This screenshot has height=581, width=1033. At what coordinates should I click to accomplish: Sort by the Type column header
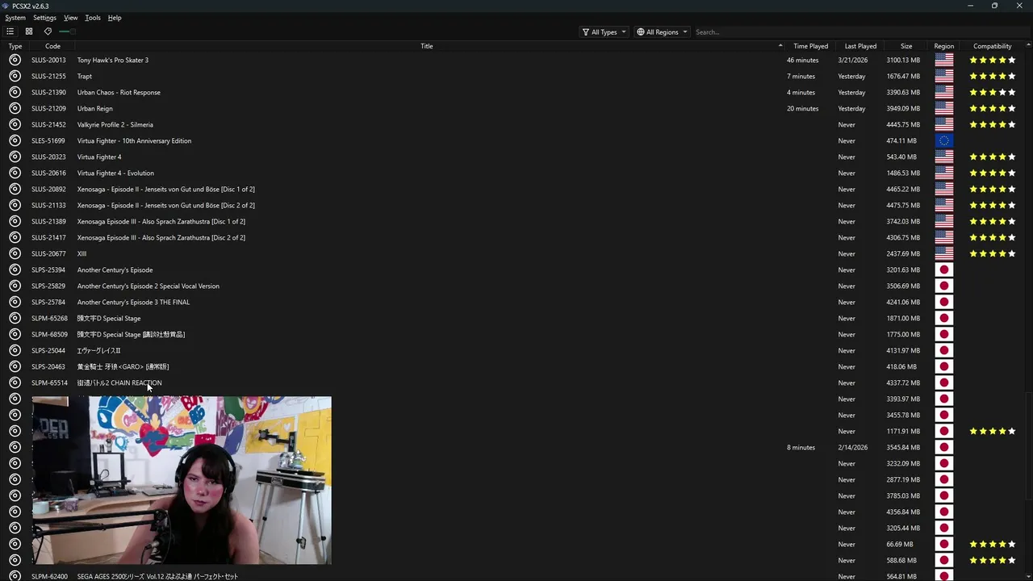click(15, 46)
